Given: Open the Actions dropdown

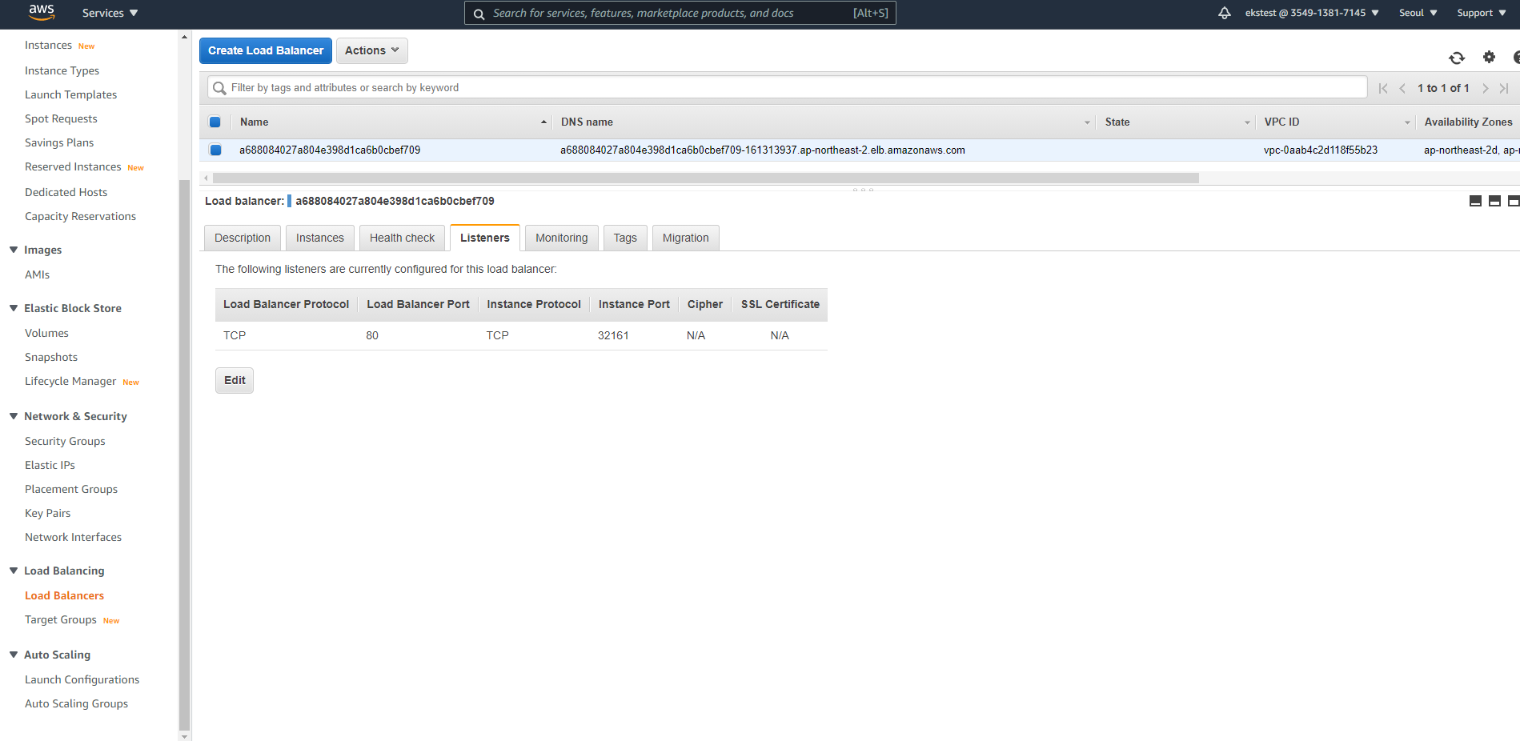Looking at the screenshot, I should [x=372, y=50].
